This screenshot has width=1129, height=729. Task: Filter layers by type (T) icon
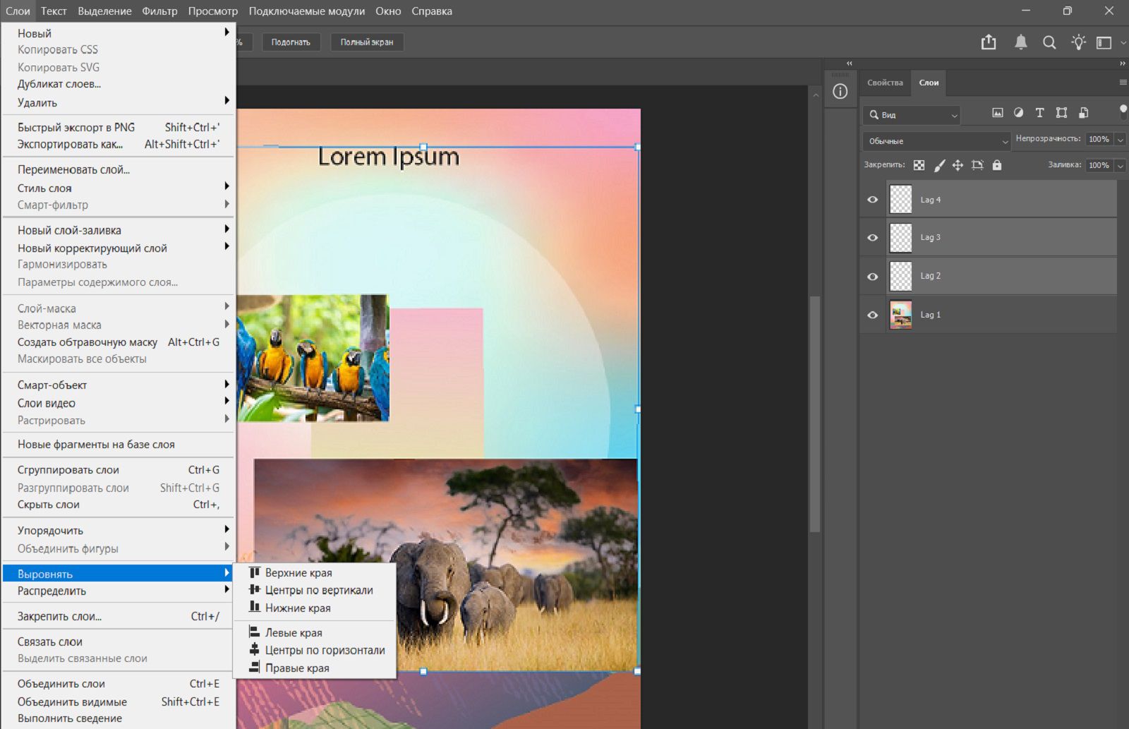(x=1039, y=113)
